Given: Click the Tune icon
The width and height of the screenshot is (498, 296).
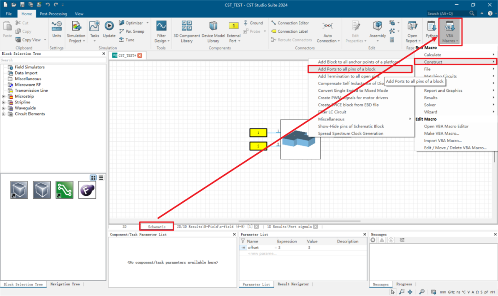Looking at the screenshot, I should point(121,40).
